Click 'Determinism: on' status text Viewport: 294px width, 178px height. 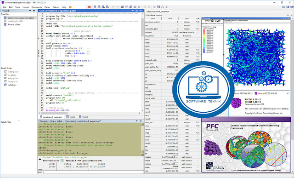(x=51, y=161)
